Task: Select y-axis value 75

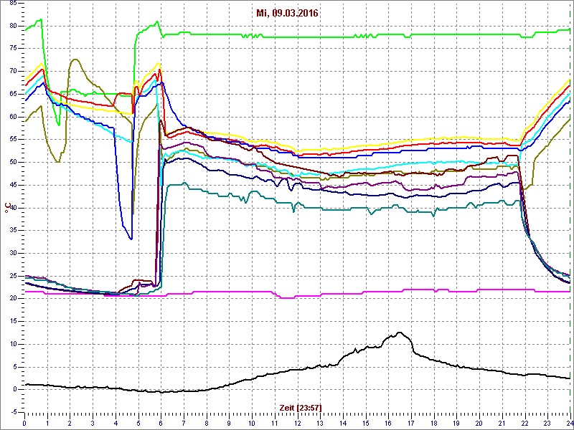Action: point(13,49)
